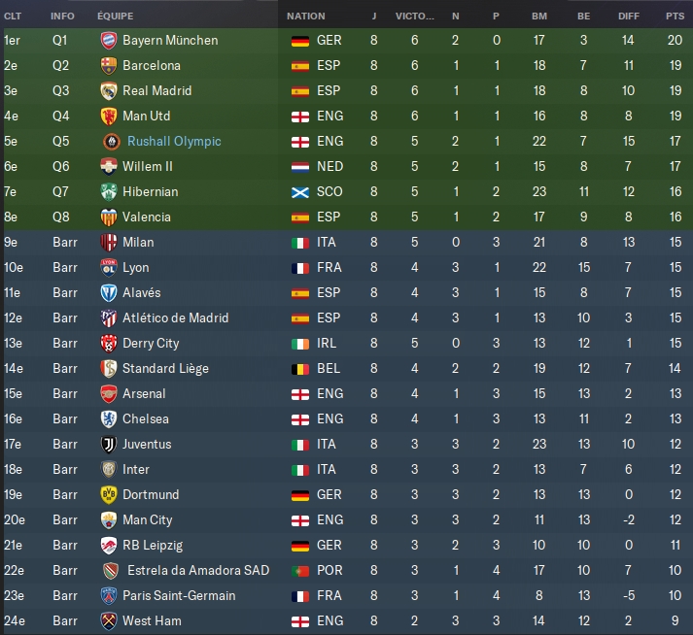The width and height of the screenshot is (693, 635).
Task: Sort by the NATION column header
Action: pyautogui.click(x=306, y=17)
